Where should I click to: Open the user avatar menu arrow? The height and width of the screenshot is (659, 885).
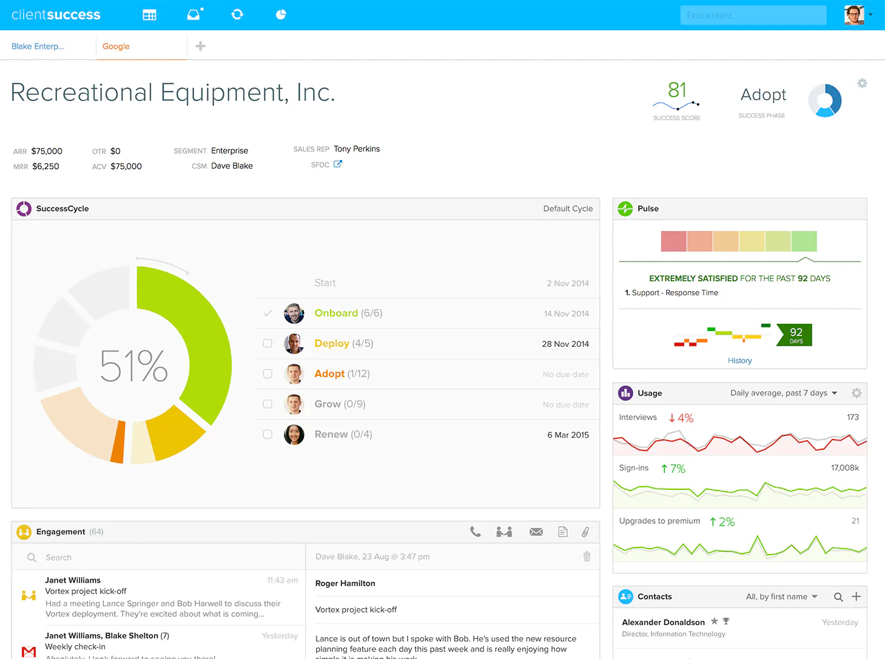(x=870, y=15)
